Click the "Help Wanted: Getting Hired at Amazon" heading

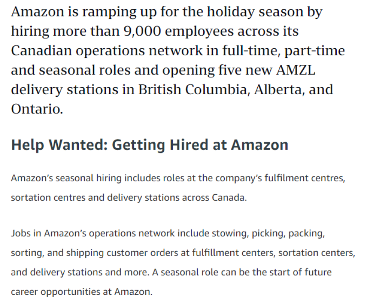coord(150,145)
